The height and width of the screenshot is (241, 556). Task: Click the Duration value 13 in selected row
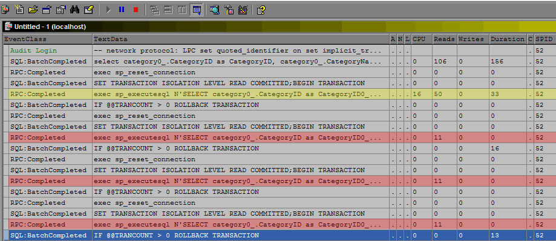(495, 236)
